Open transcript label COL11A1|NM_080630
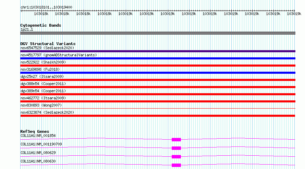This screenshot has width=305, height=169. [x=38, y=161]
